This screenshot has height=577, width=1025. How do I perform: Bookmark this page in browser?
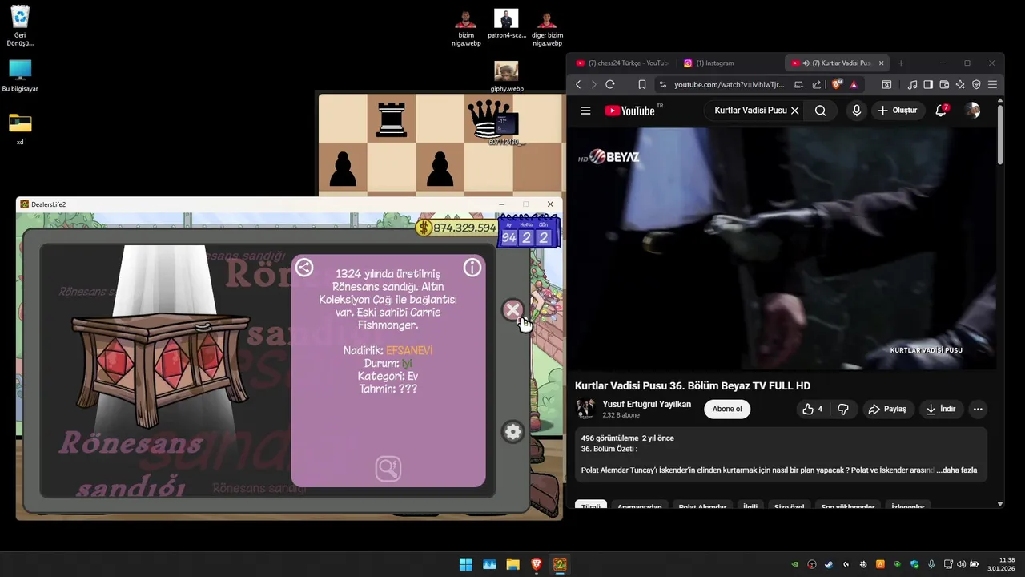click(x=642, y=84)
